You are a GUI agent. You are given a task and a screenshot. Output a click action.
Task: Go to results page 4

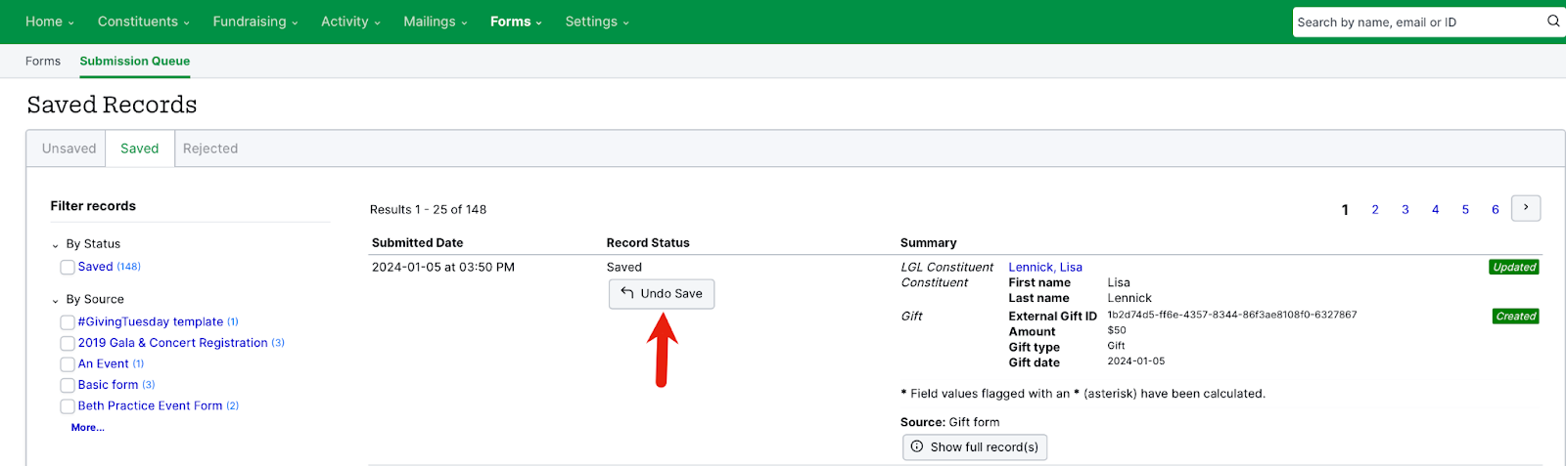[1436, 210]
